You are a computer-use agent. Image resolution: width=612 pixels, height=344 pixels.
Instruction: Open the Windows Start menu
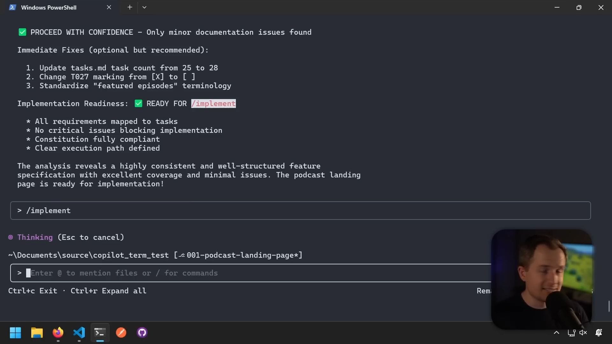[x=15, y=333]
